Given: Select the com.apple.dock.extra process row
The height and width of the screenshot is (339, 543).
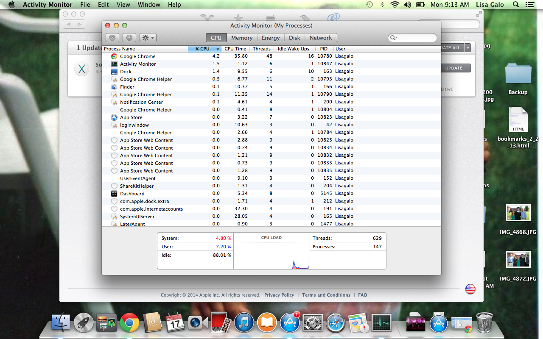Looking at the screenshot, I should point(271,201).
